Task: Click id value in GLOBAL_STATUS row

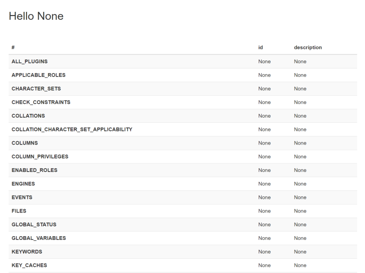Action: point(264,224)
